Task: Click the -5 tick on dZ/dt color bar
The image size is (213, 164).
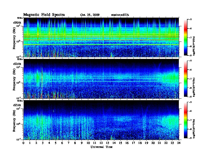Action: (191, 102)
